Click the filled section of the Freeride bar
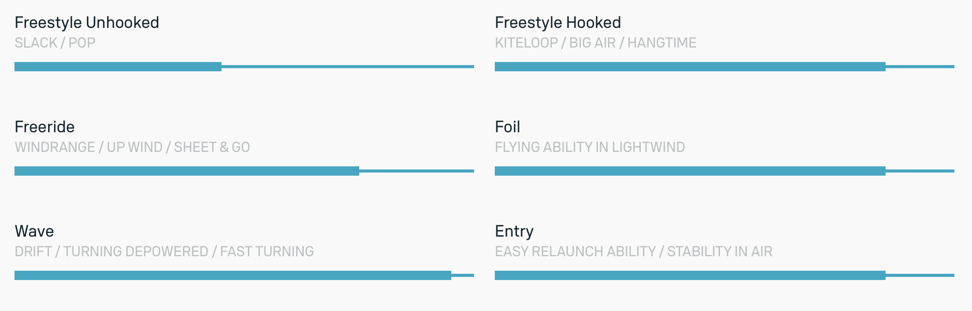Viewport: 972px width, 311px height. [x=186, y=171]
